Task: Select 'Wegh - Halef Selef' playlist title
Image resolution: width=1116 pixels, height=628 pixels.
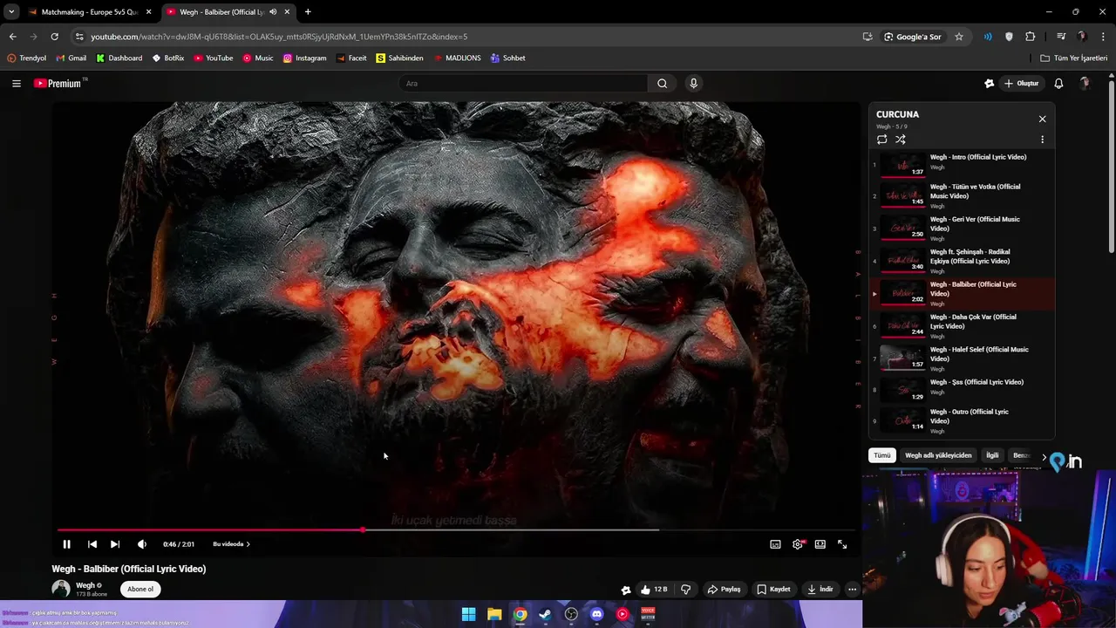Action: [x=979, y=354]
